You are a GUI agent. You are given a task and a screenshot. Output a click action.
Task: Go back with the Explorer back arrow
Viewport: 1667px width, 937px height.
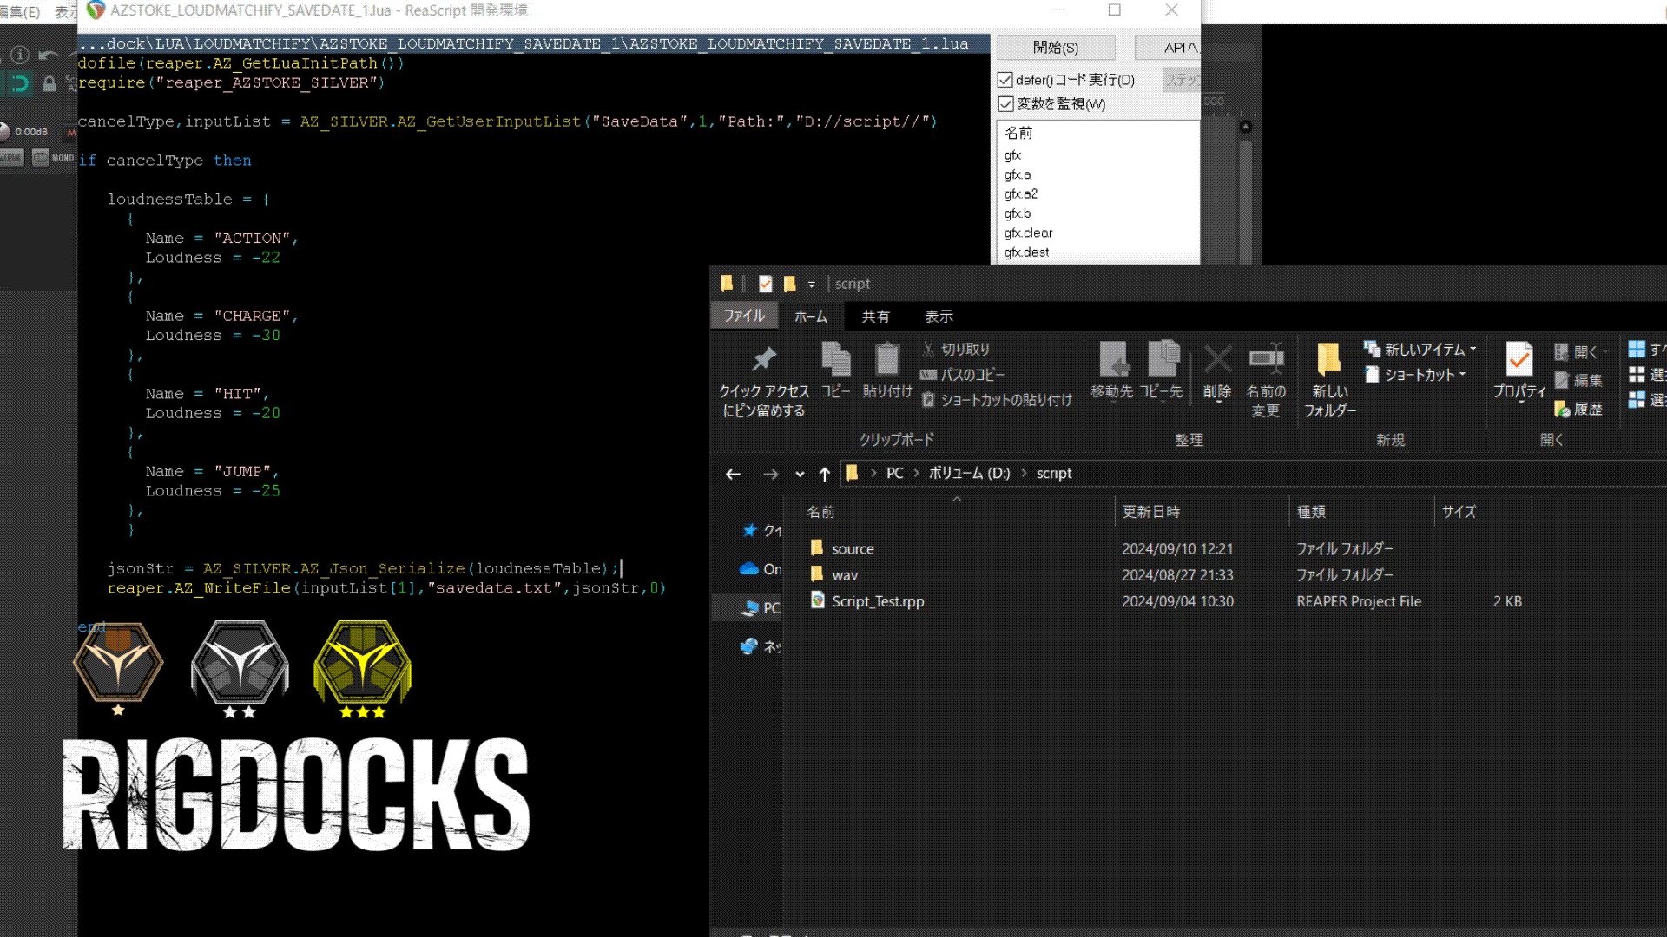tap(733, 474)
